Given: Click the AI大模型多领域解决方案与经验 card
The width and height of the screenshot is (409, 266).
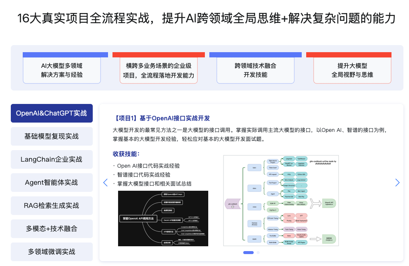Looking at the screenshot, I should point(62,70).
